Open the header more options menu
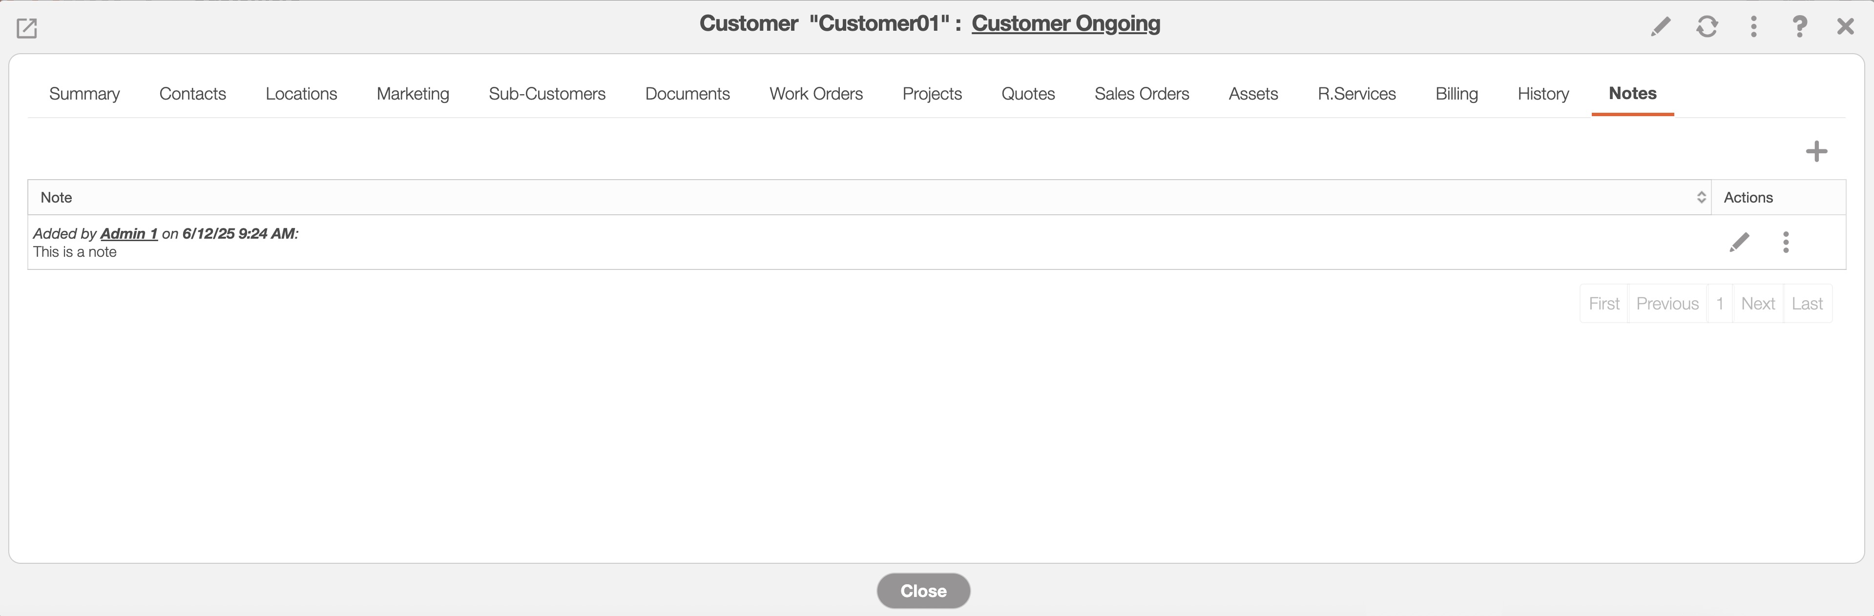 1753,27
